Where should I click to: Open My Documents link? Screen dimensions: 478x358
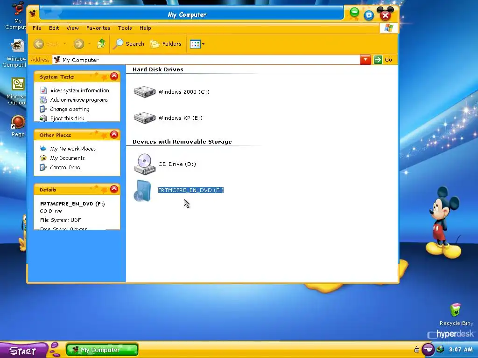[x=67, y=158]
